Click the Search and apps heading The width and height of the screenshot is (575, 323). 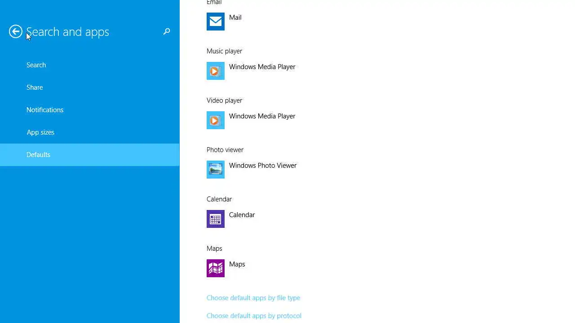click(67, 32)
